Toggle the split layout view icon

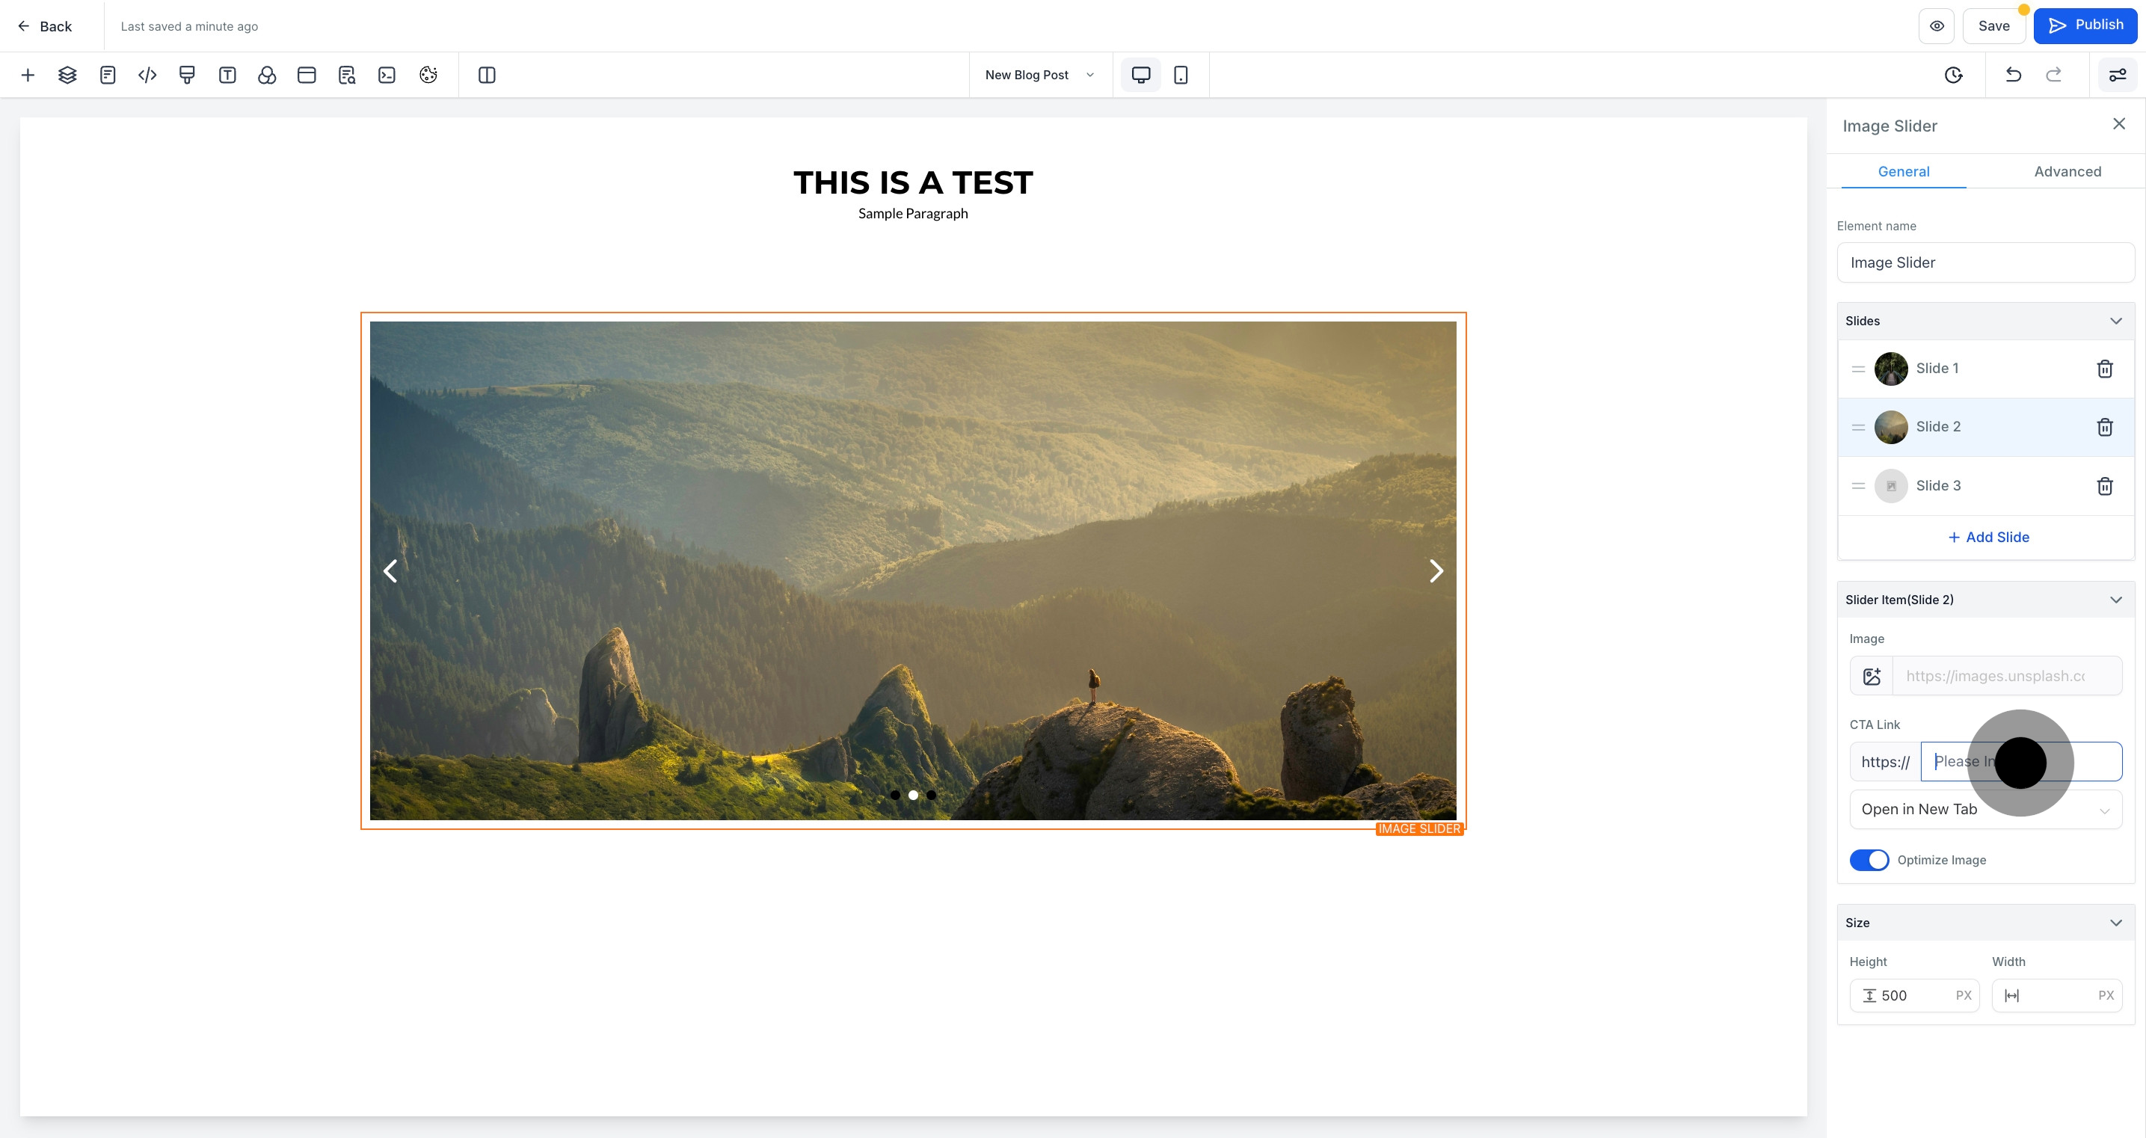point(488,75)
